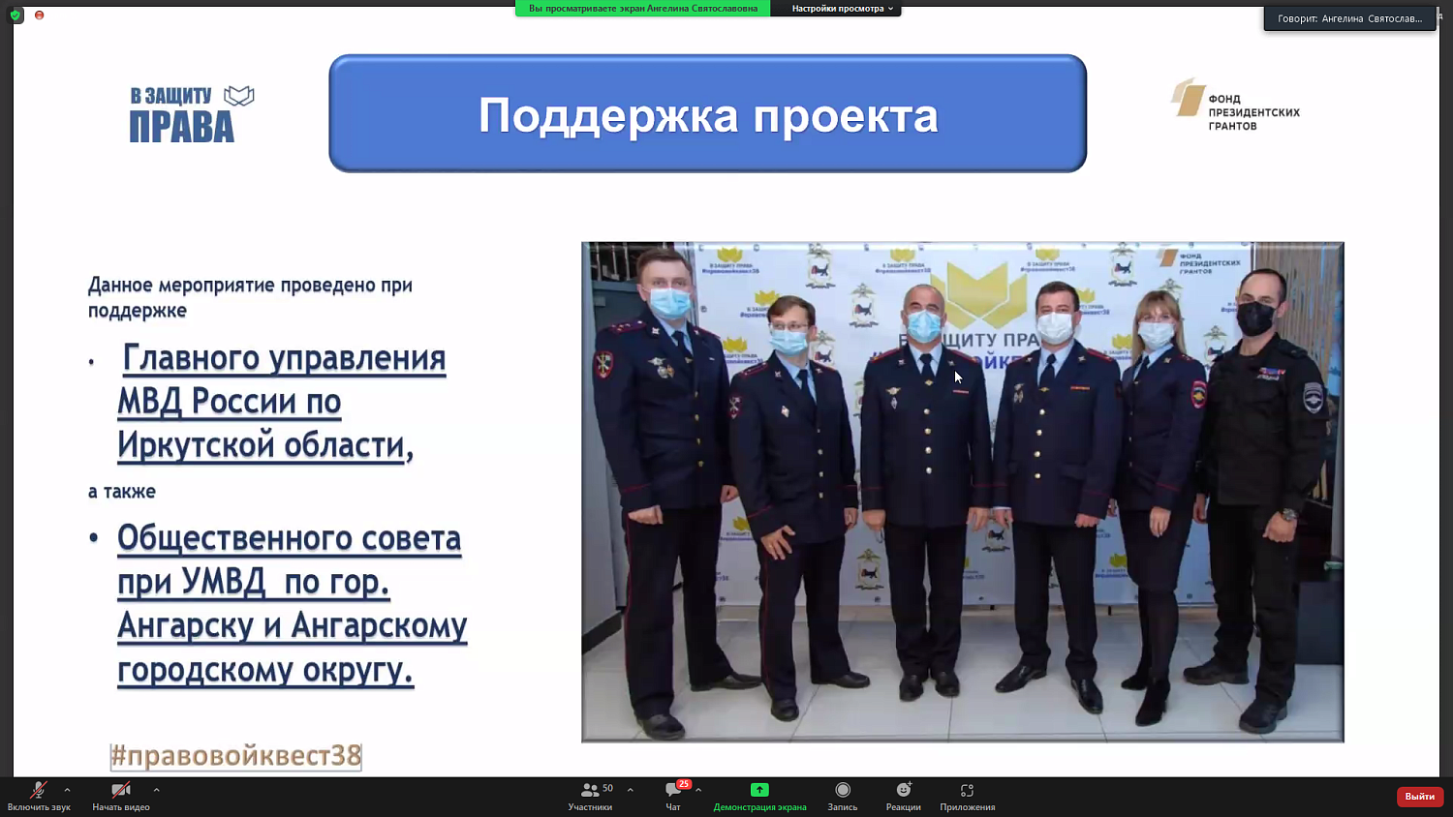The height and width of the screenshot is (817, 1453).
Task: Open the Настройки просмотра dropdown
Action: (837, 9)
